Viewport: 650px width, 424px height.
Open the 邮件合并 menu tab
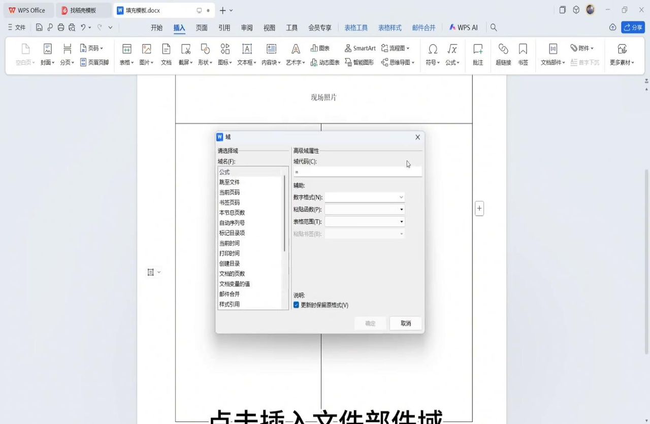[424, 28]
